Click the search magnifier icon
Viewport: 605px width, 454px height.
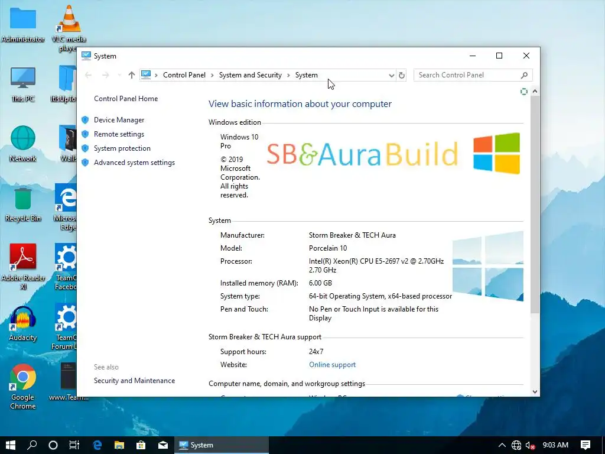pyautogui.click(x=524, y=75)
